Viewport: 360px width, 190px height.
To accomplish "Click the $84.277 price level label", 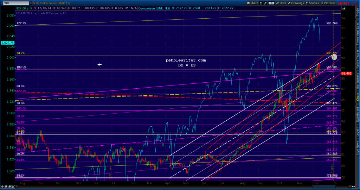I will pyautogui.click(x=332, y=116).
